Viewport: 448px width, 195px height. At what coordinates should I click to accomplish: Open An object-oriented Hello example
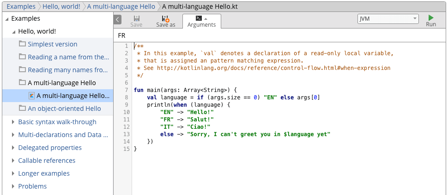click(64, 109)
